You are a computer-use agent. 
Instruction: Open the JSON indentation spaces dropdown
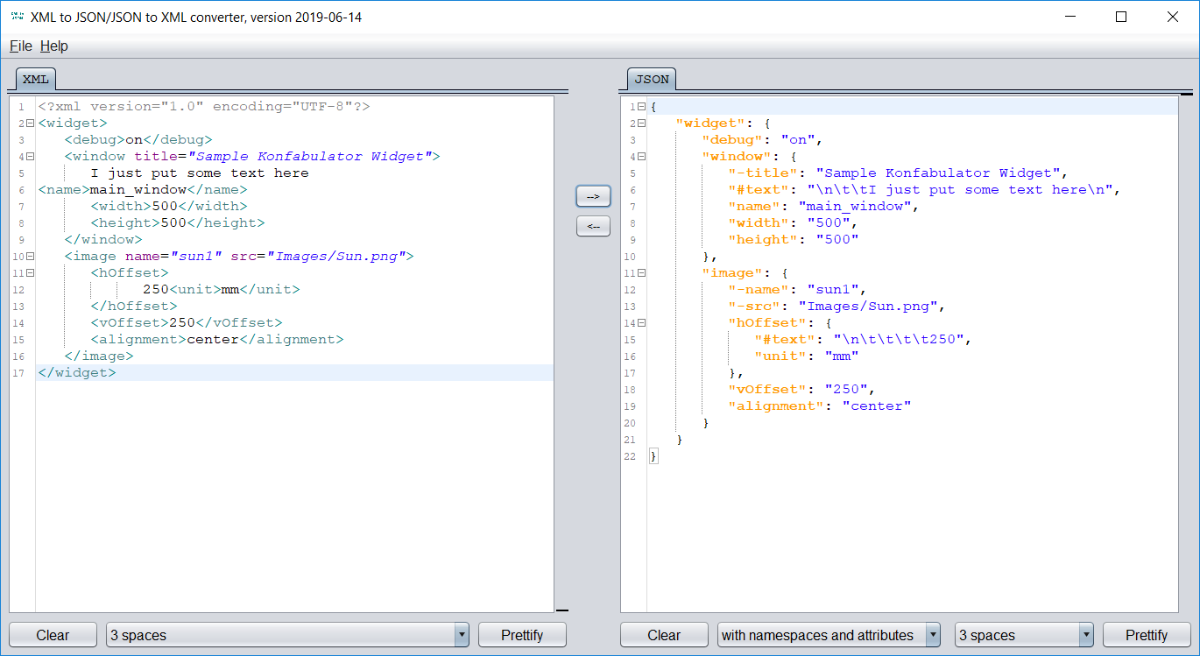tap(1024, 635)
